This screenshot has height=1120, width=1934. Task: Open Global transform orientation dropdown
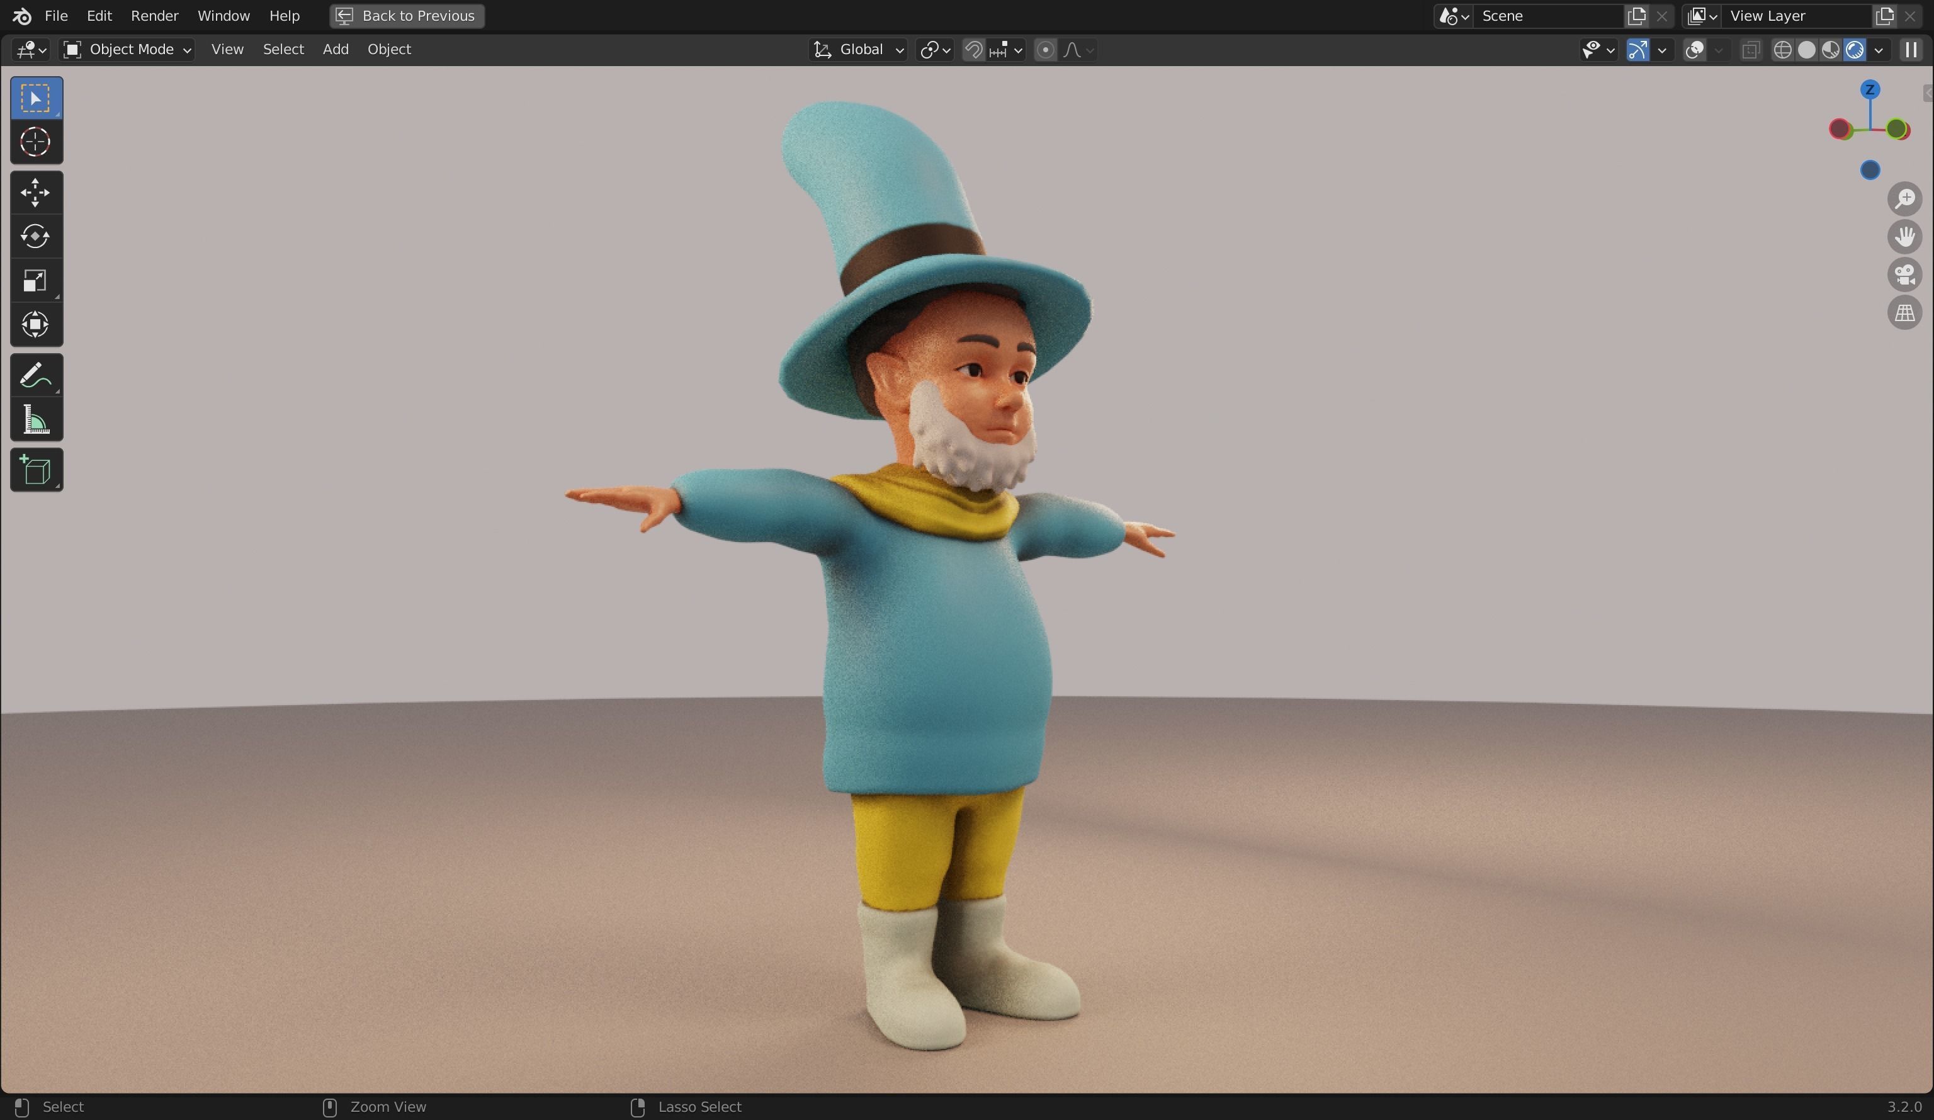click(x=859, y=50)
